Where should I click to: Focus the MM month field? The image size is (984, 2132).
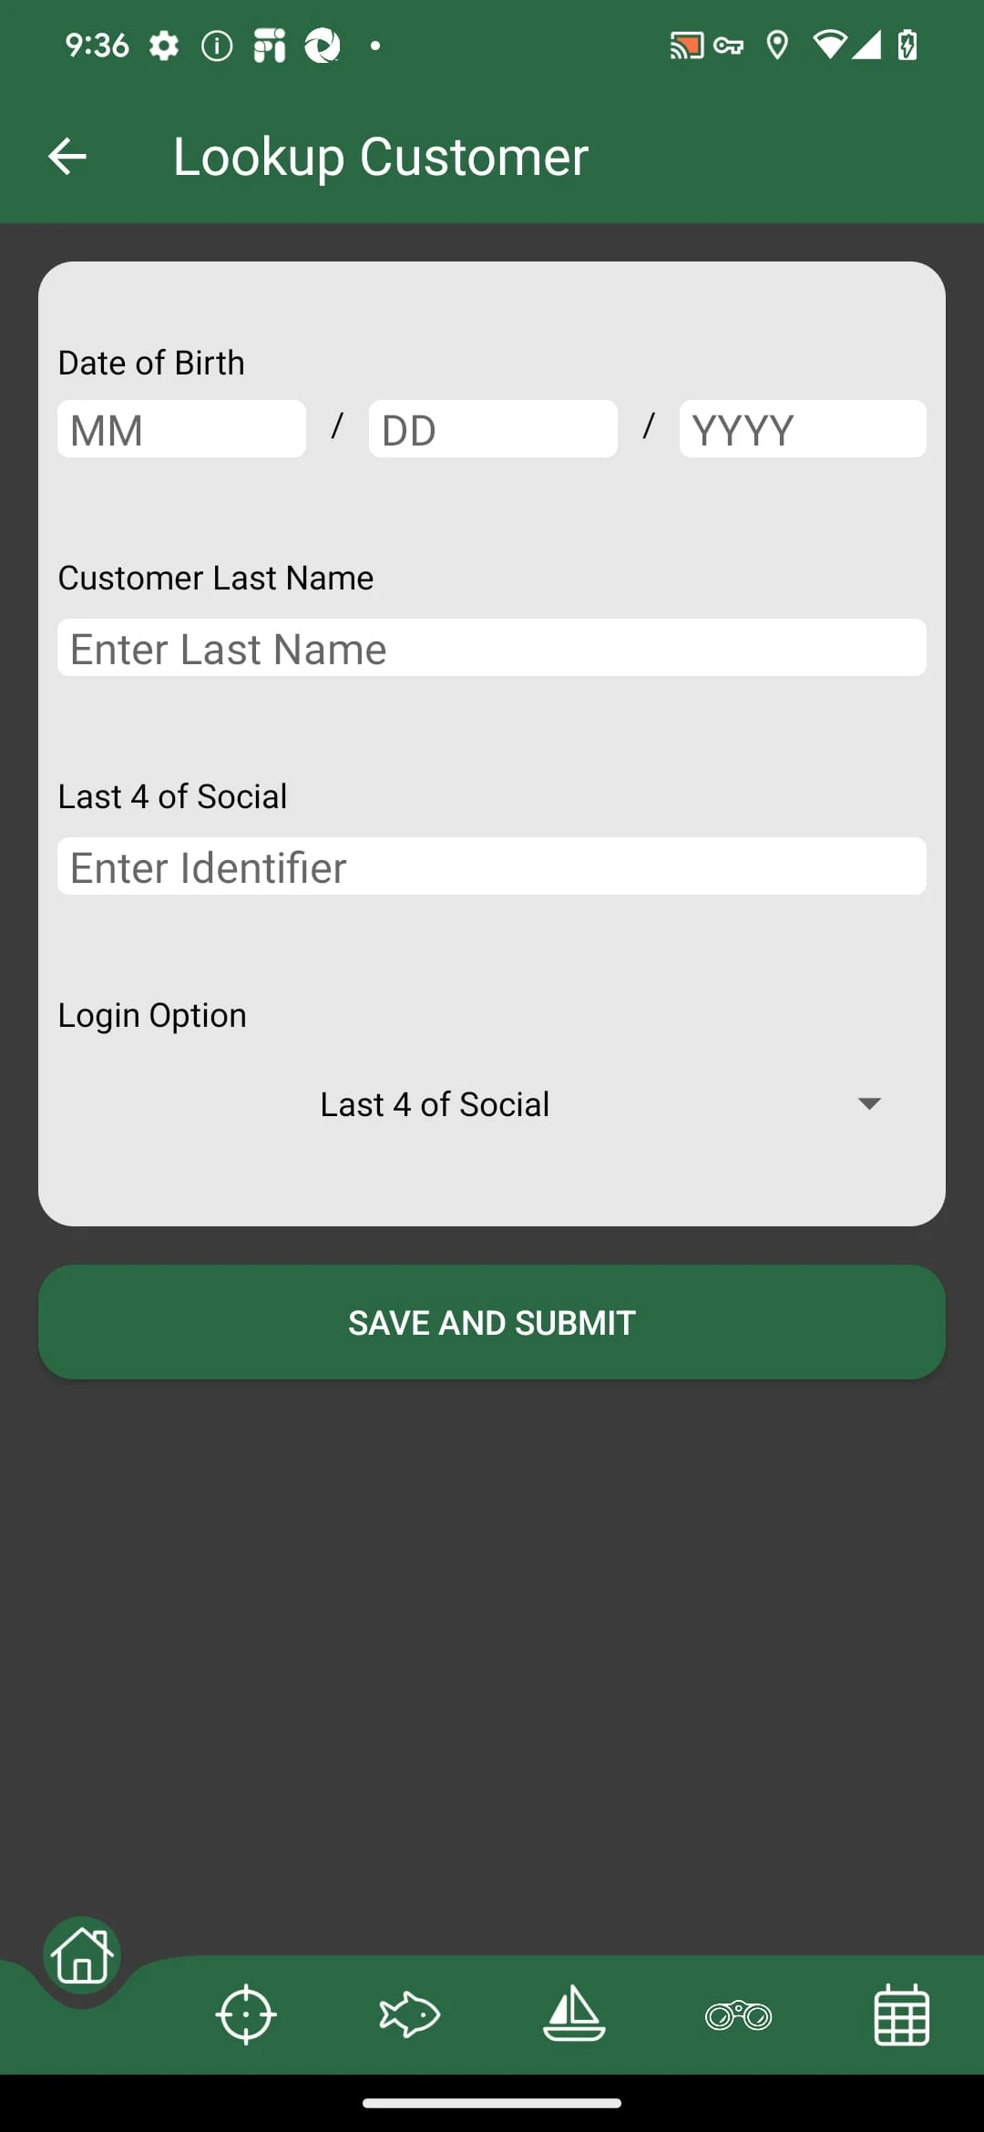coord(181,429)
